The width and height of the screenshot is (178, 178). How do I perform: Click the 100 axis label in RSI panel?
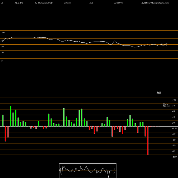click(x=3, y=32)
